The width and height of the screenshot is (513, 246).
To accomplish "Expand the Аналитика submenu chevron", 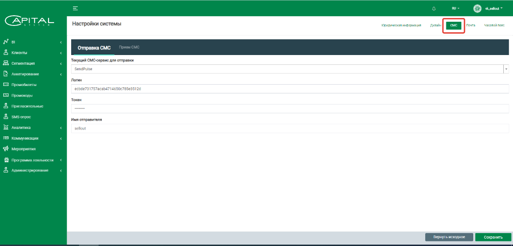I will [x=61, y=128].
